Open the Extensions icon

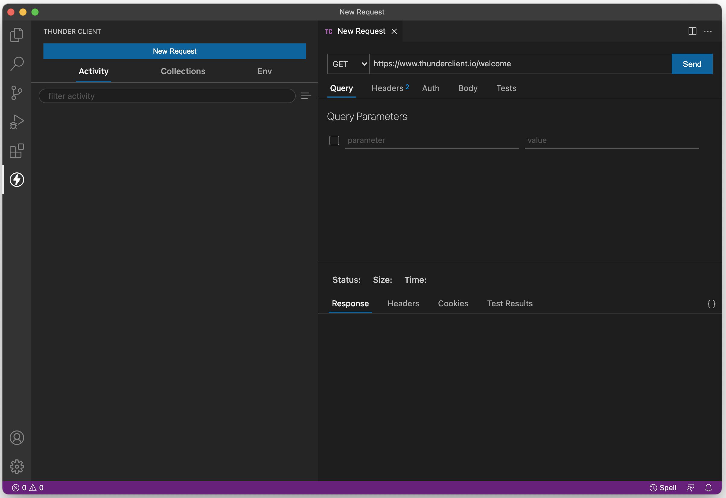(17, 151)
